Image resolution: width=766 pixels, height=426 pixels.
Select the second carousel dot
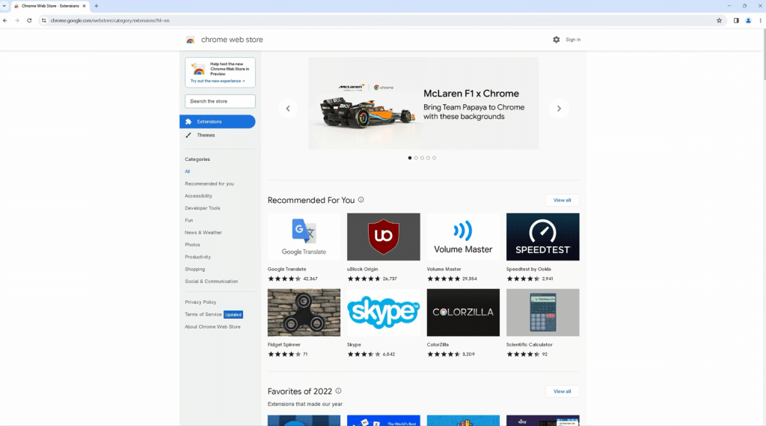416,158
